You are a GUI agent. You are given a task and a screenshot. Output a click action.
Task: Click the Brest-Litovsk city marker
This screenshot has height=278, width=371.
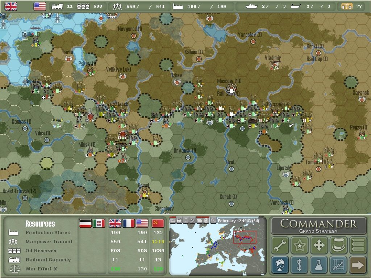coord(25,198)
